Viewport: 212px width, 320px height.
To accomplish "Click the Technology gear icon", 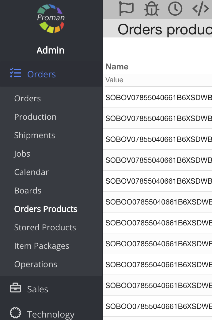I will point(15,314).
